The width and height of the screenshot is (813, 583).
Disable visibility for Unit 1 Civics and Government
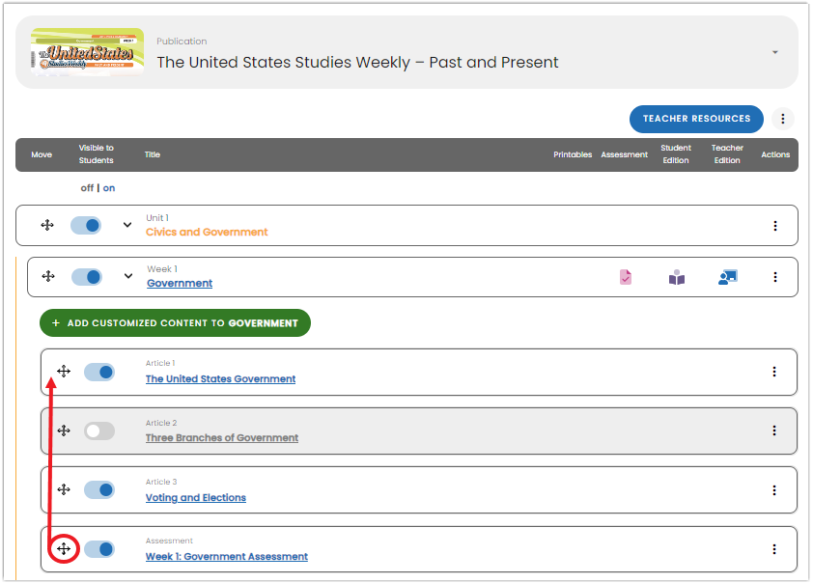pyautogui.click(x=86, y=225)
